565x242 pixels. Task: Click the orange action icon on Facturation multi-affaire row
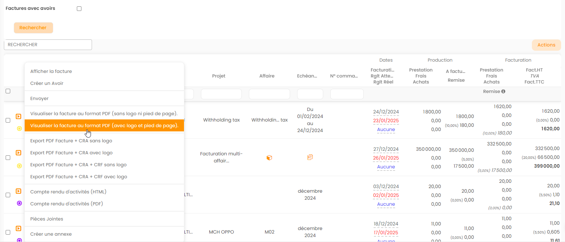(x=19, y=153)
